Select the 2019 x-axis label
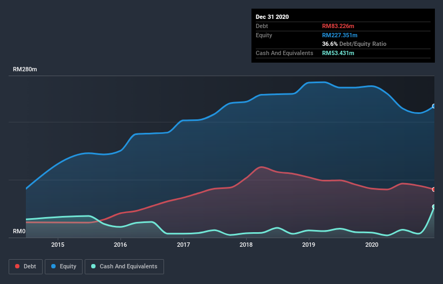The image size is (443, 284). click(x=309, y=245)
